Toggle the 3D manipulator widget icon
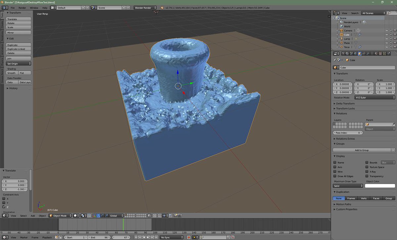Image resolution: width=397 pixels, height=240 pixels. point(94,216)
